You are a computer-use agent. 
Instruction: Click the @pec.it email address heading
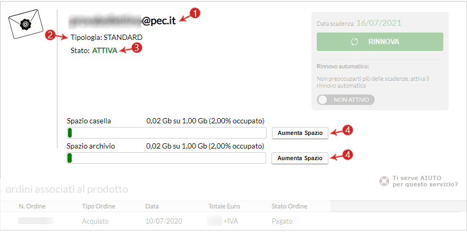click(122, 20)
